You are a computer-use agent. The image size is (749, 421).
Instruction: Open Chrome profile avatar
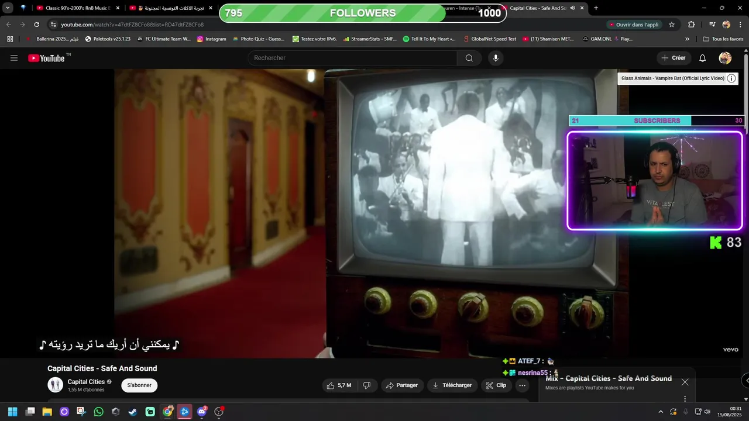tap(726, 25)
